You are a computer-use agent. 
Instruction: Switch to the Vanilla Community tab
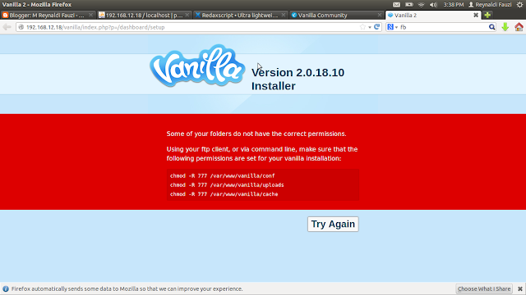[336, 15]
